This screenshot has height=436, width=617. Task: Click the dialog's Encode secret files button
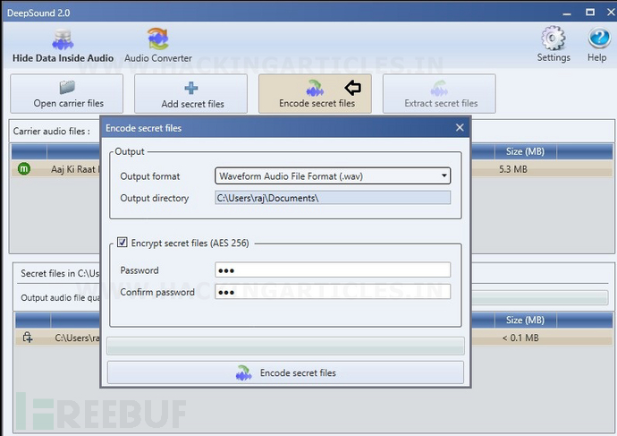point(285,372)
